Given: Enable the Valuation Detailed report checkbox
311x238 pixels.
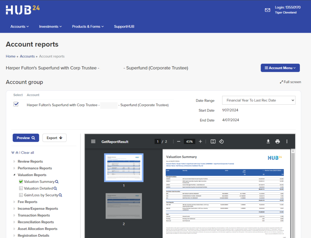Looking at the screenshot, I should (21, 188).
